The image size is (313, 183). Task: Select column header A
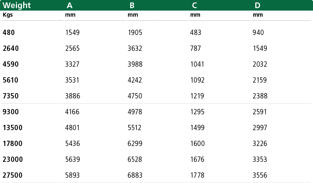70,5
